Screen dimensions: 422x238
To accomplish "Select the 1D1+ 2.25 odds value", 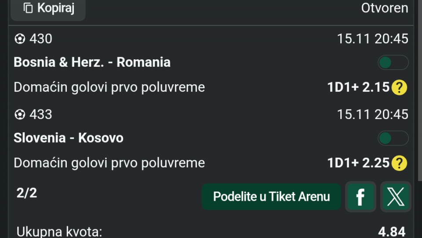I will [358, 163].
